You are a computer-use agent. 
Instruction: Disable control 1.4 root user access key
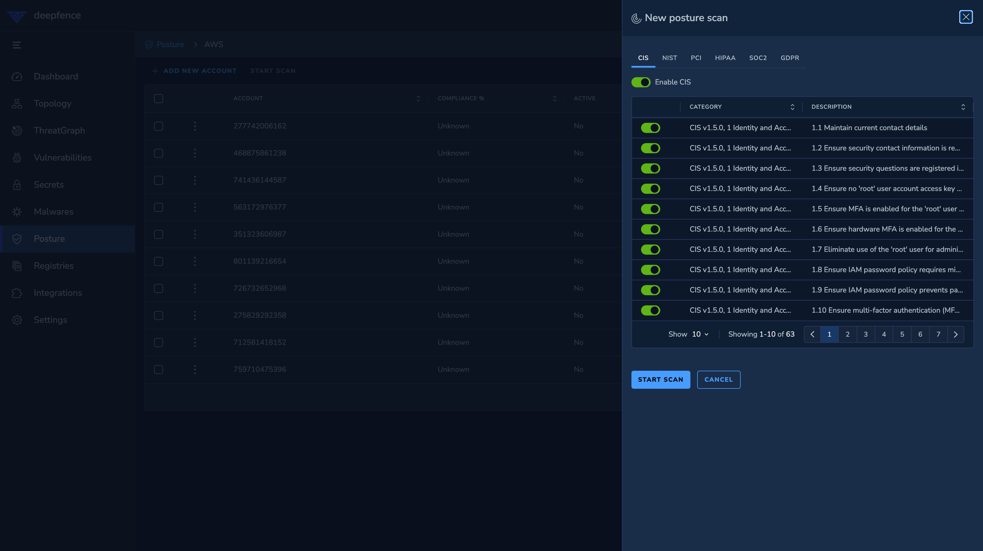click(x=650, y=189)
